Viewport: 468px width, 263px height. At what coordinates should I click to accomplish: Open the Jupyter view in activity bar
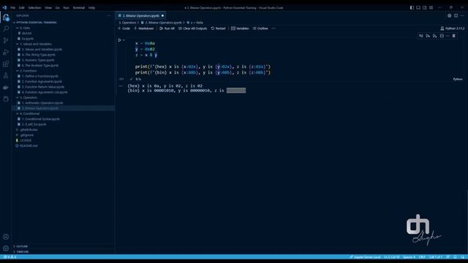pyautogui.click(x=6, y=99)
